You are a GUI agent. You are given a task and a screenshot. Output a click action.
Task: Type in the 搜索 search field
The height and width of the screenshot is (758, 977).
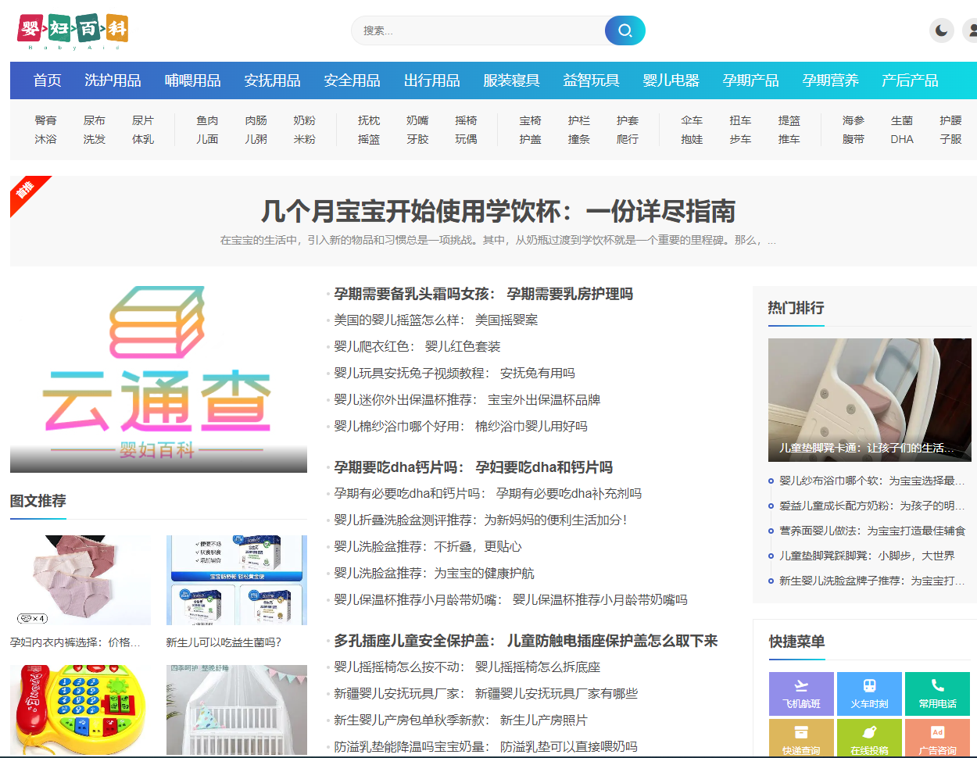[x=477, y=30]
